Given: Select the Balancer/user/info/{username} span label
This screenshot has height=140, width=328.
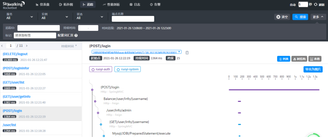Looking at the screenshot, I should (126, 99).
